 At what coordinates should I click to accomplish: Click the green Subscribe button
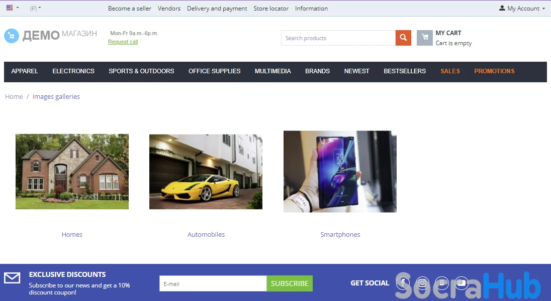click(290, 283)
